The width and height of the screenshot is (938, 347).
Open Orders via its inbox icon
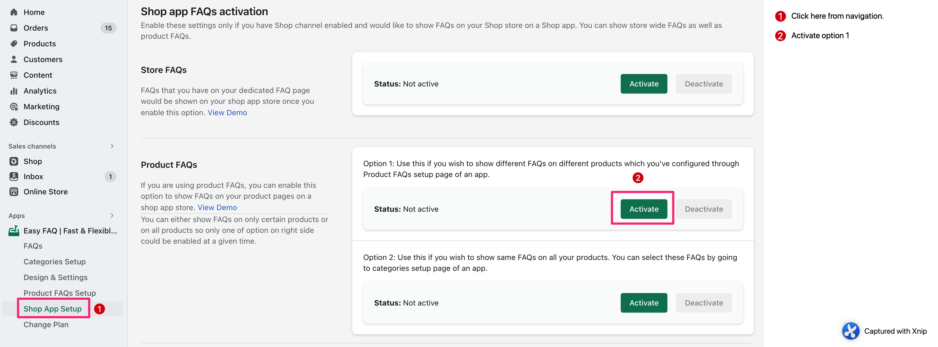click(x=14, y=28)
